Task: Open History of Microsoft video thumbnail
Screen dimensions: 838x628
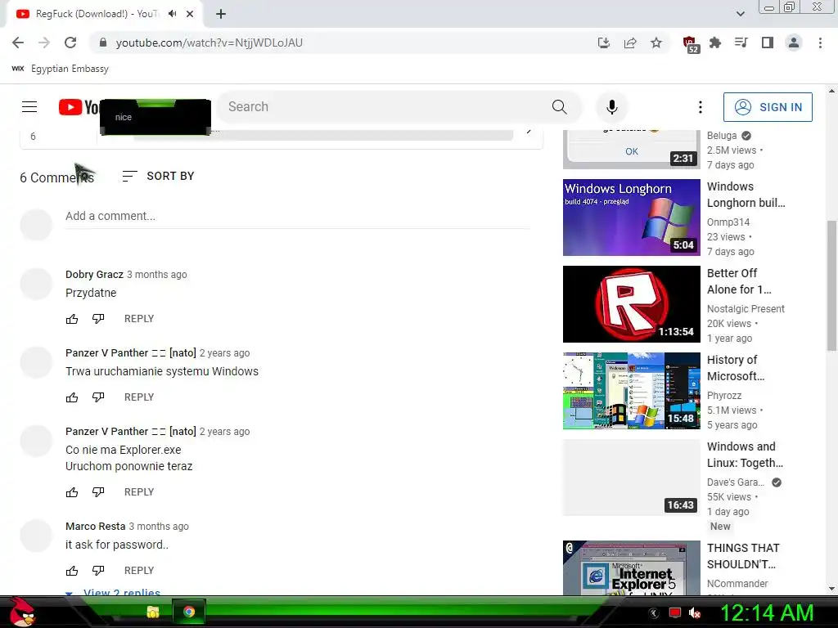Action: tap(631, 390)
